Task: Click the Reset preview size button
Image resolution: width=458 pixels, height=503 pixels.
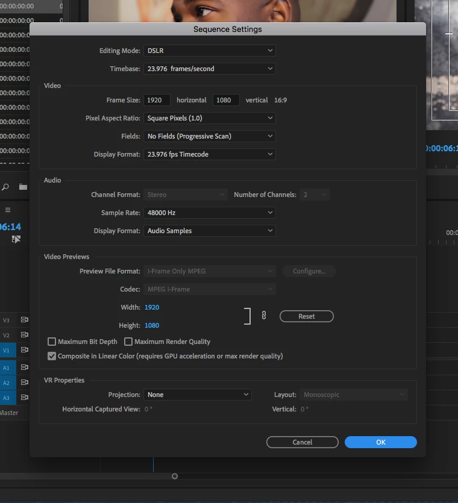Action: tap(307, 316)
